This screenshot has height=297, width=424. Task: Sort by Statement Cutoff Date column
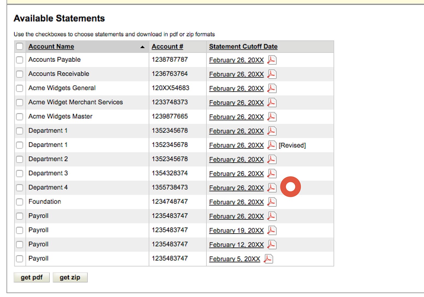[x=243, y=46]
